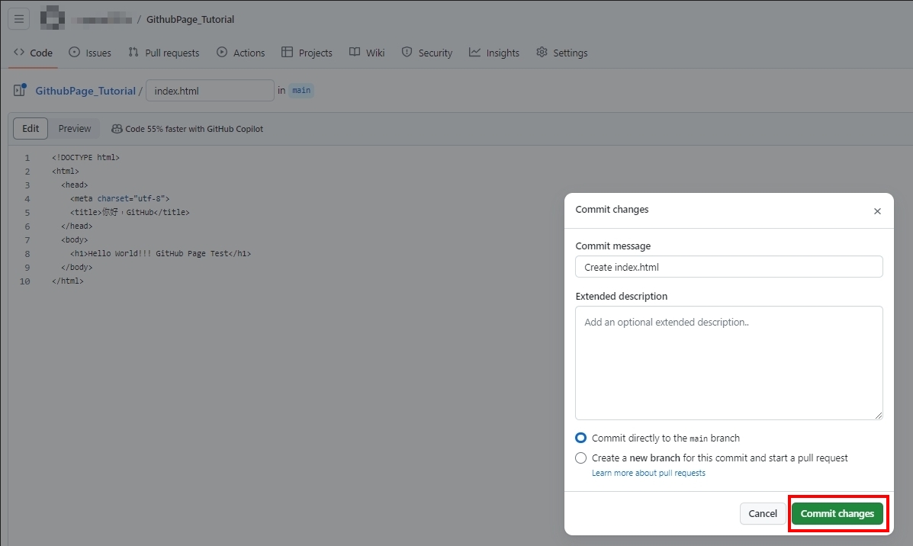Screen dimensions: 913x546
Task: Switch to the Projects tab
Action: (x=307, y=53)
